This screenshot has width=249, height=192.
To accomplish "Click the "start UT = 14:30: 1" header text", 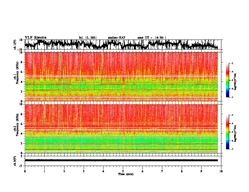I will coord(152,38).
